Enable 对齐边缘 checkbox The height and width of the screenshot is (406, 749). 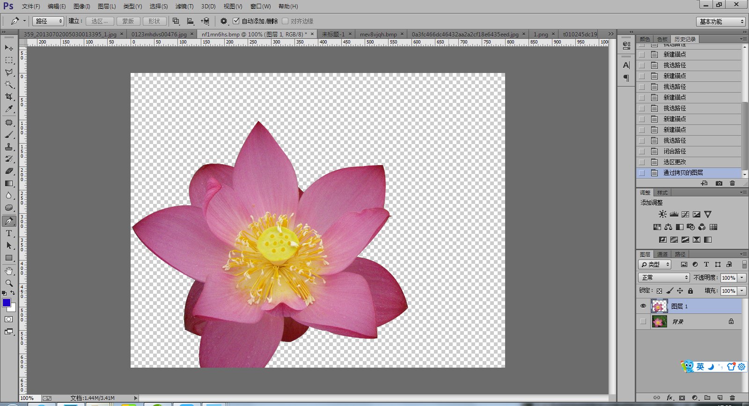285,21
